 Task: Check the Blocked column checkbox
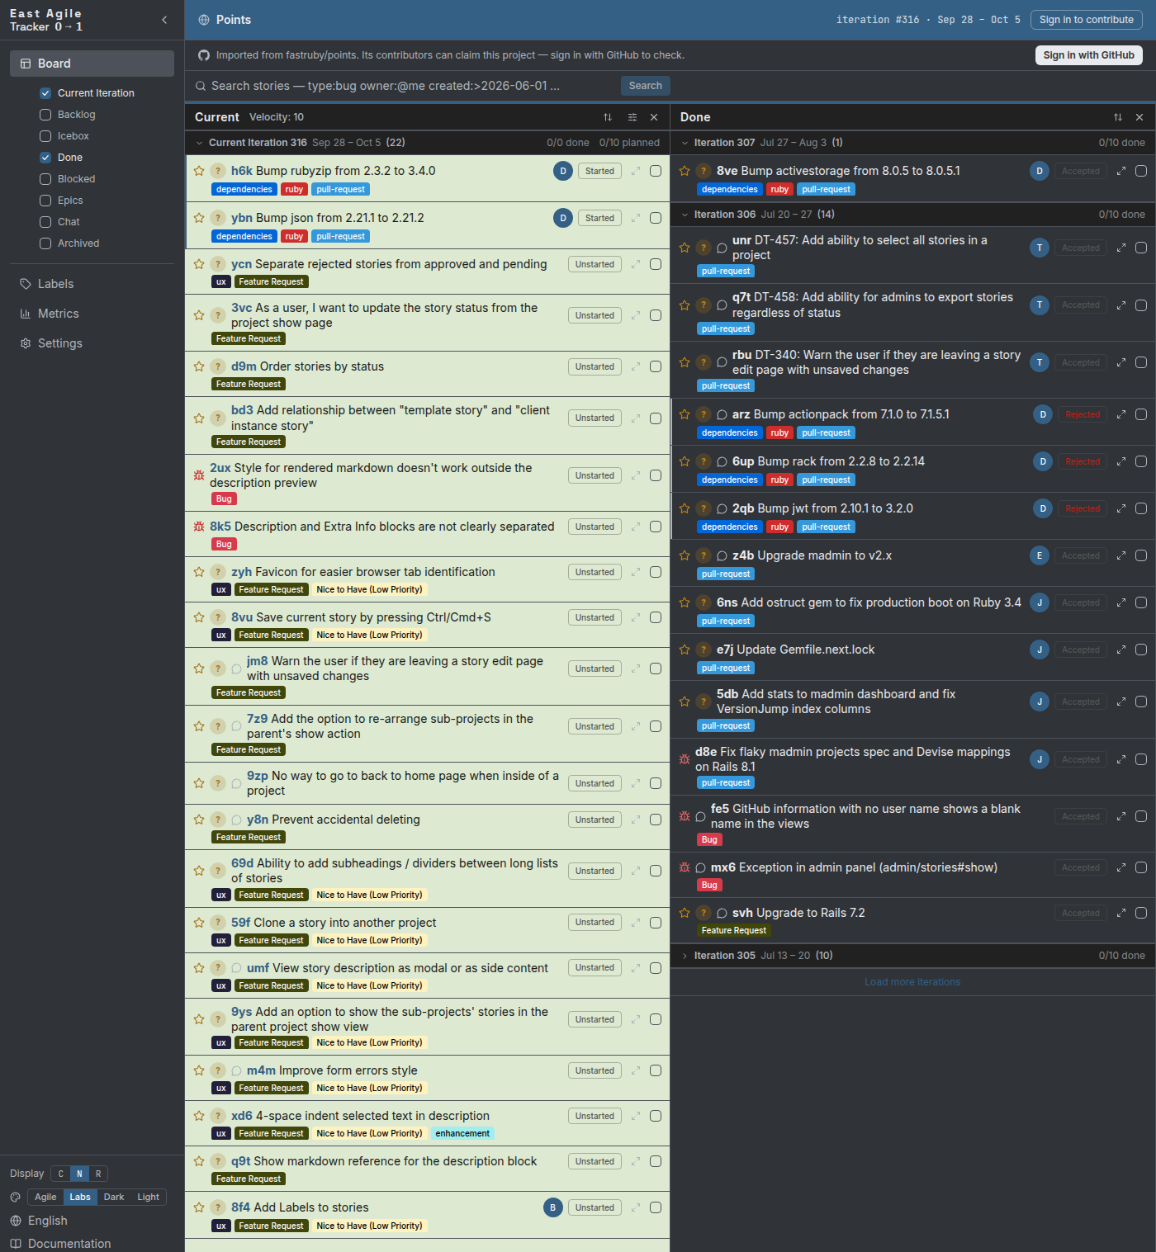click(x=45, y=179)
